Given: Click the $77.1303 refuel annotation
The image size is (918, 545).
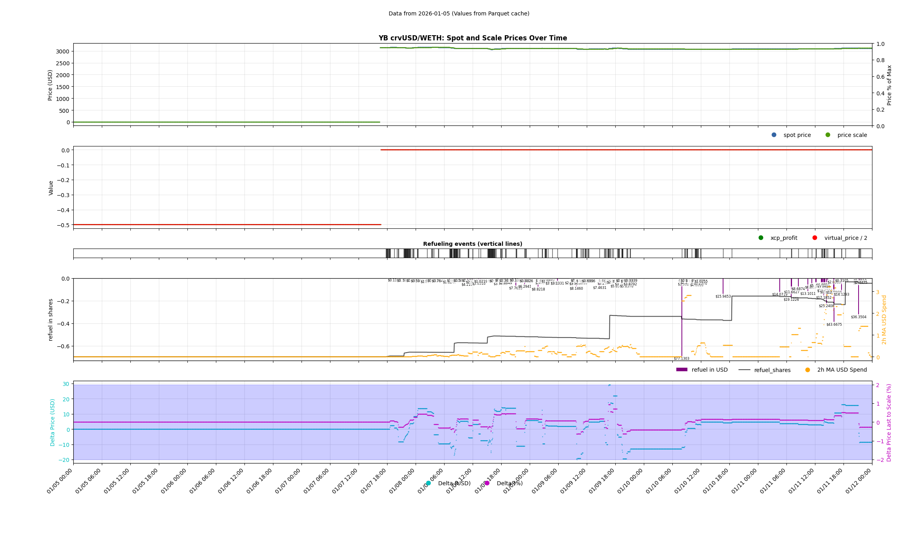Looking at the screenshot, I should [x=681, y=359].
